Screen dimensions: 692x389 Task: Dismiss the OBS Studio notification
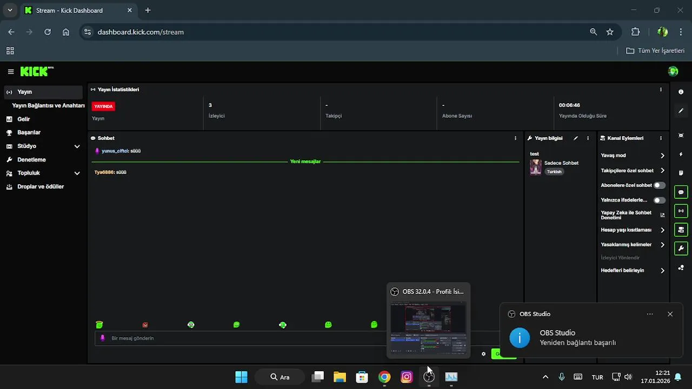pos(670,314)
